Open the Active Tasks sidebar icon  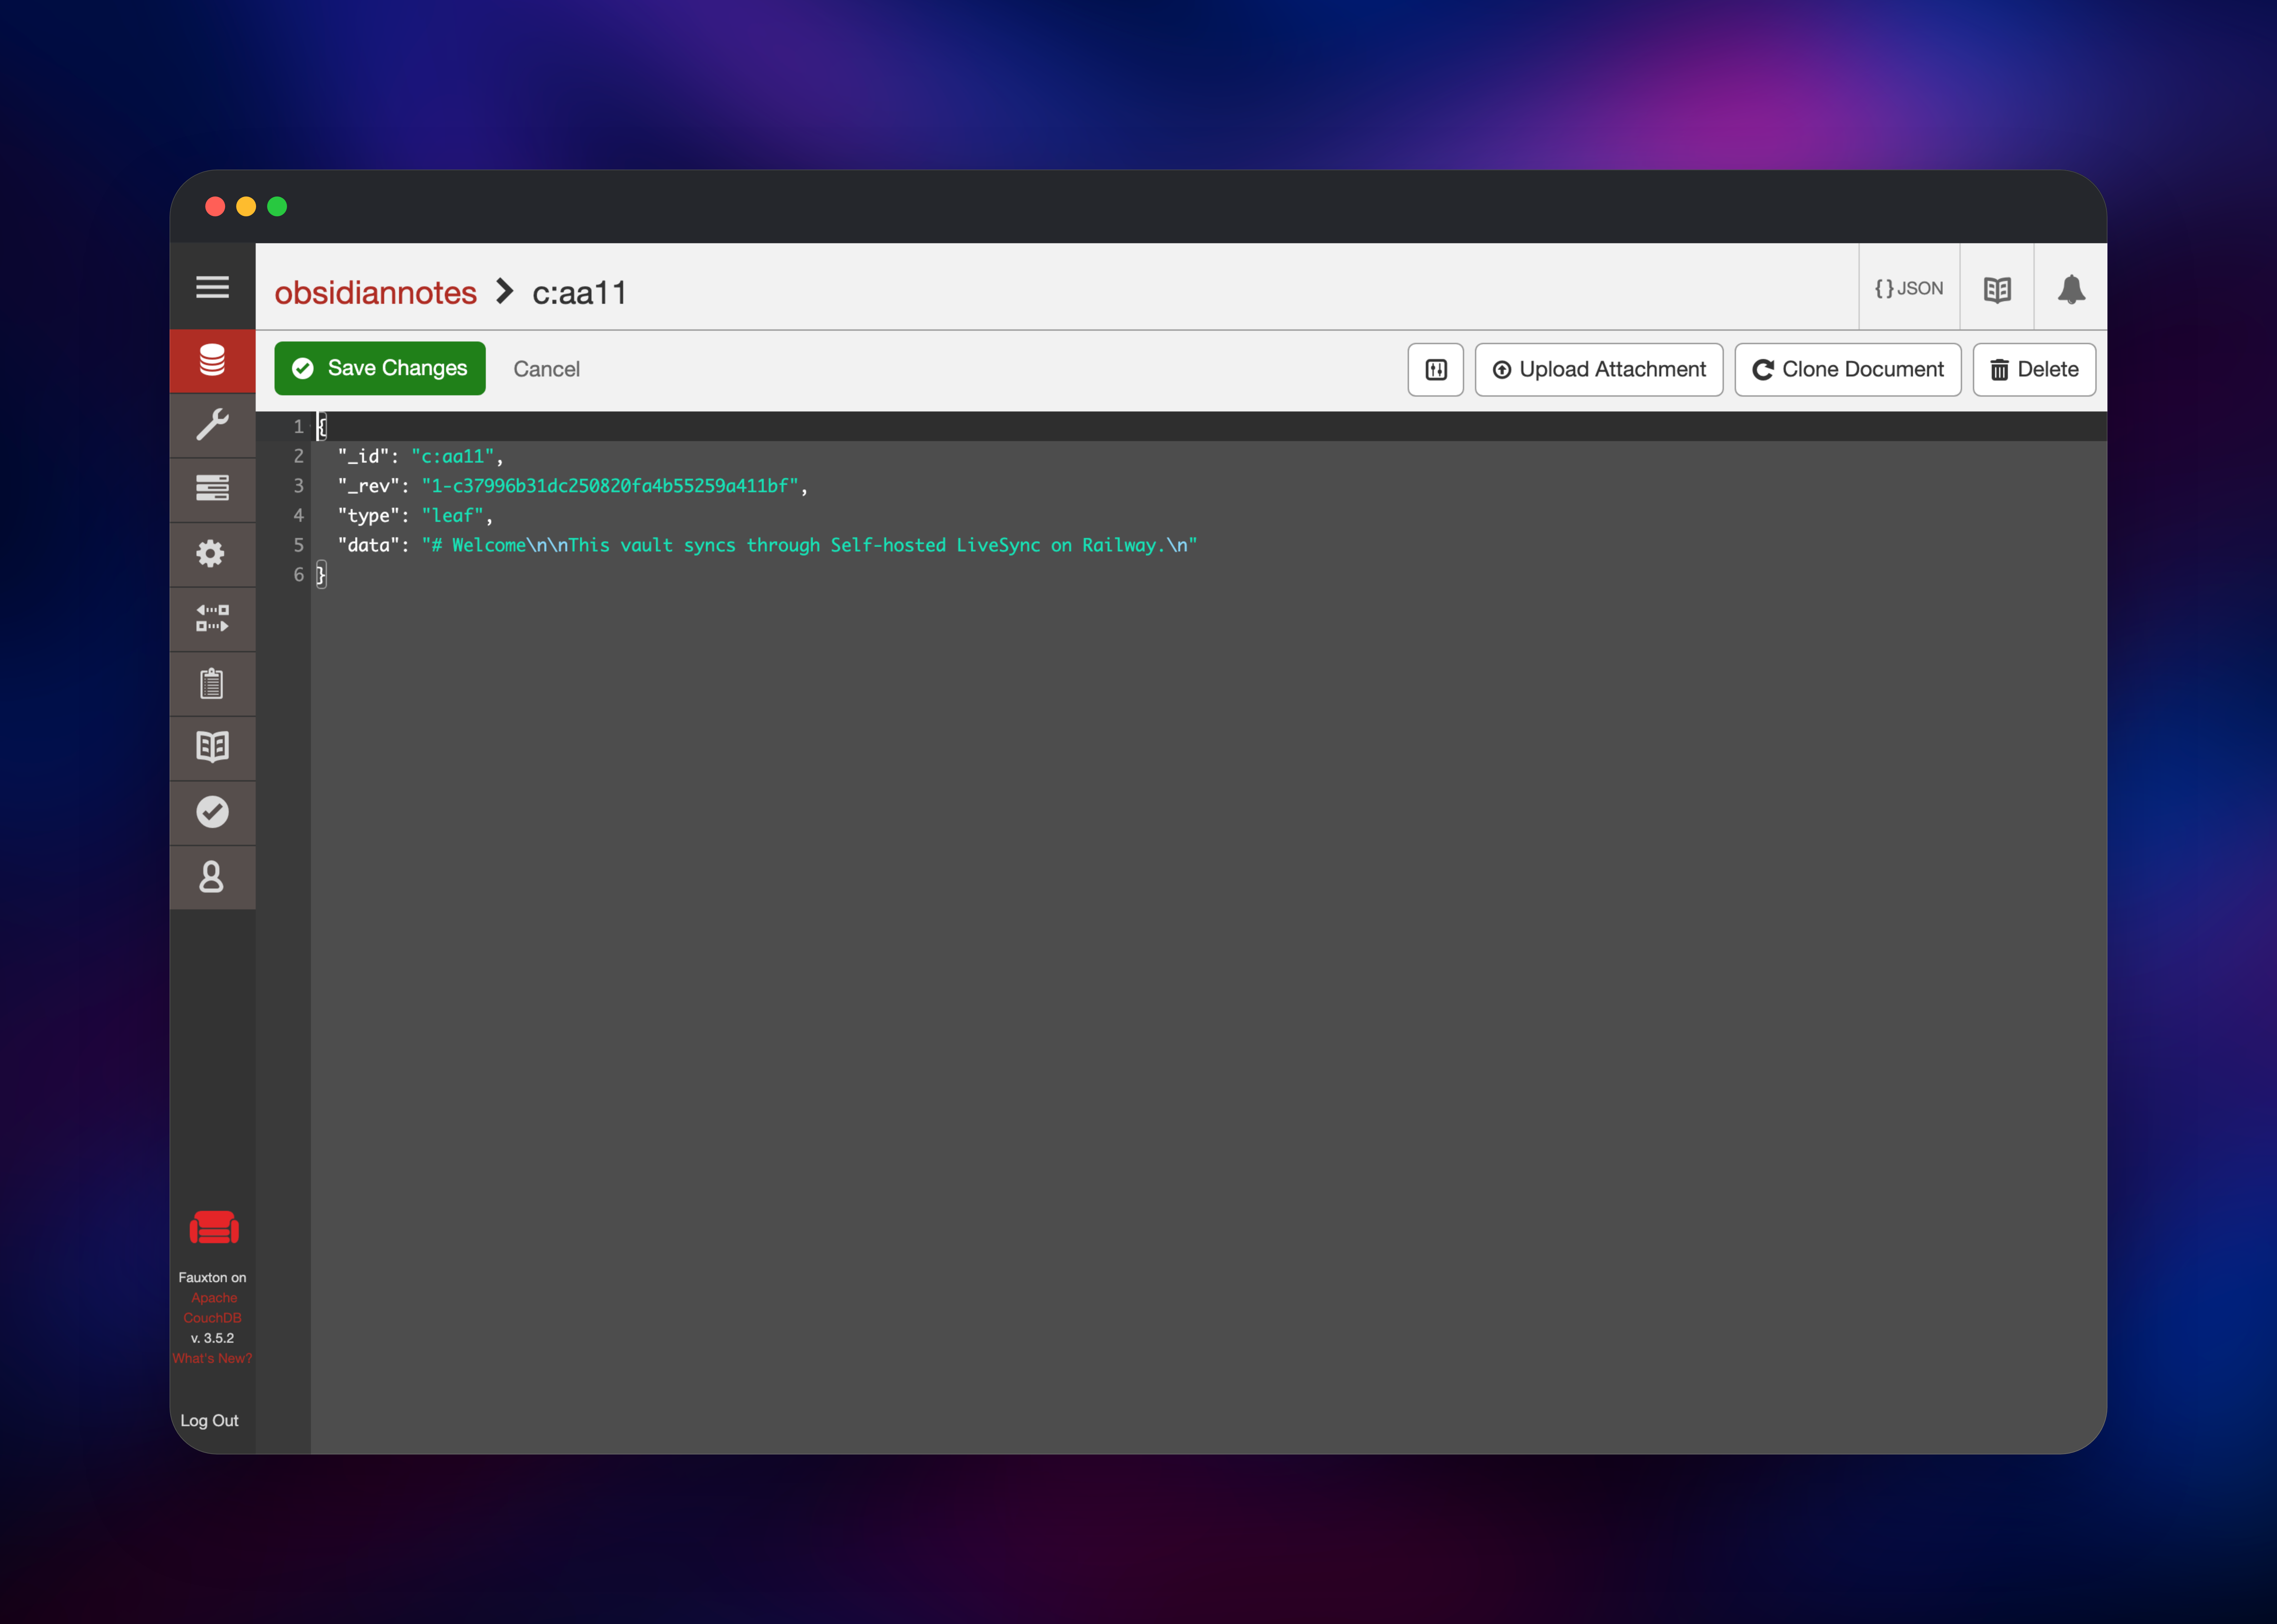(x=212, y=489)
